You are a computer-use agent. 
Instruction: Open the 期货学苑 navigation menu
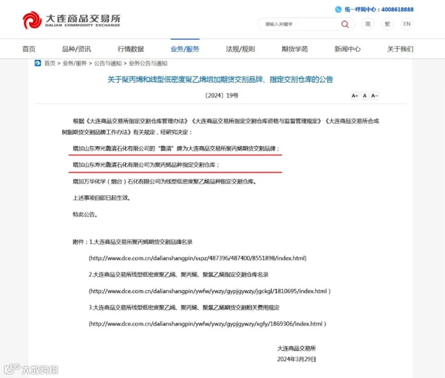tap(295, 49)
